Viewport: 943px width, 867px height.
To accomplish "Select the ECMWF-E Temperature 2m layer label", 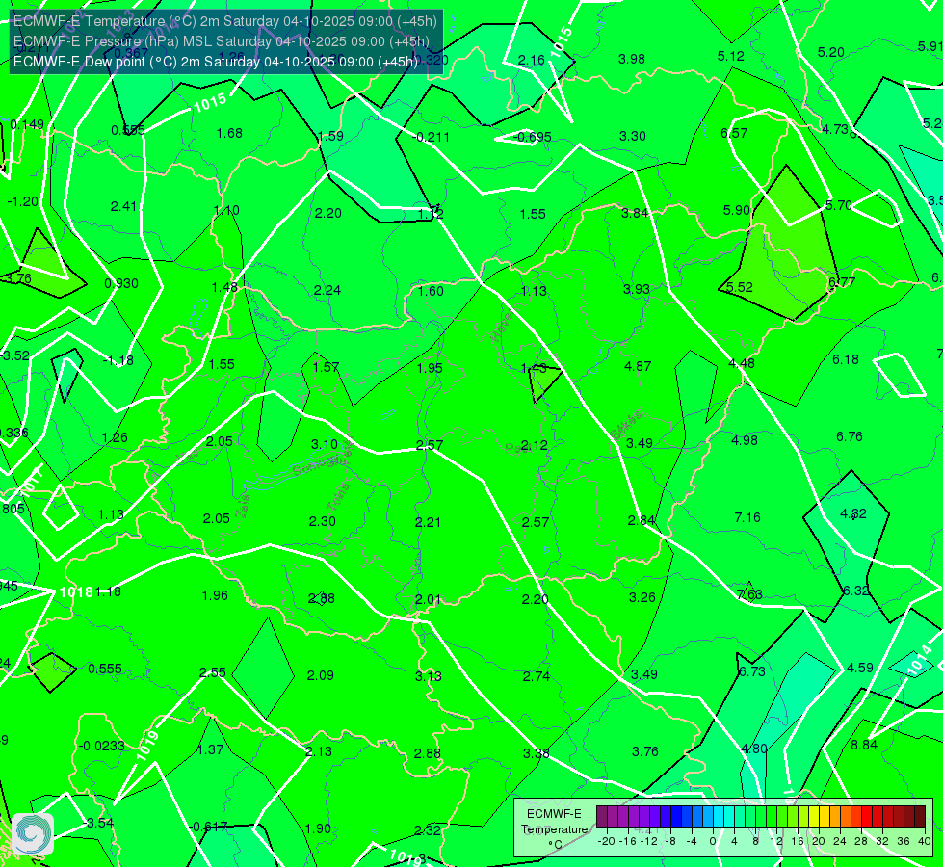I will click(x=225, y=21).
